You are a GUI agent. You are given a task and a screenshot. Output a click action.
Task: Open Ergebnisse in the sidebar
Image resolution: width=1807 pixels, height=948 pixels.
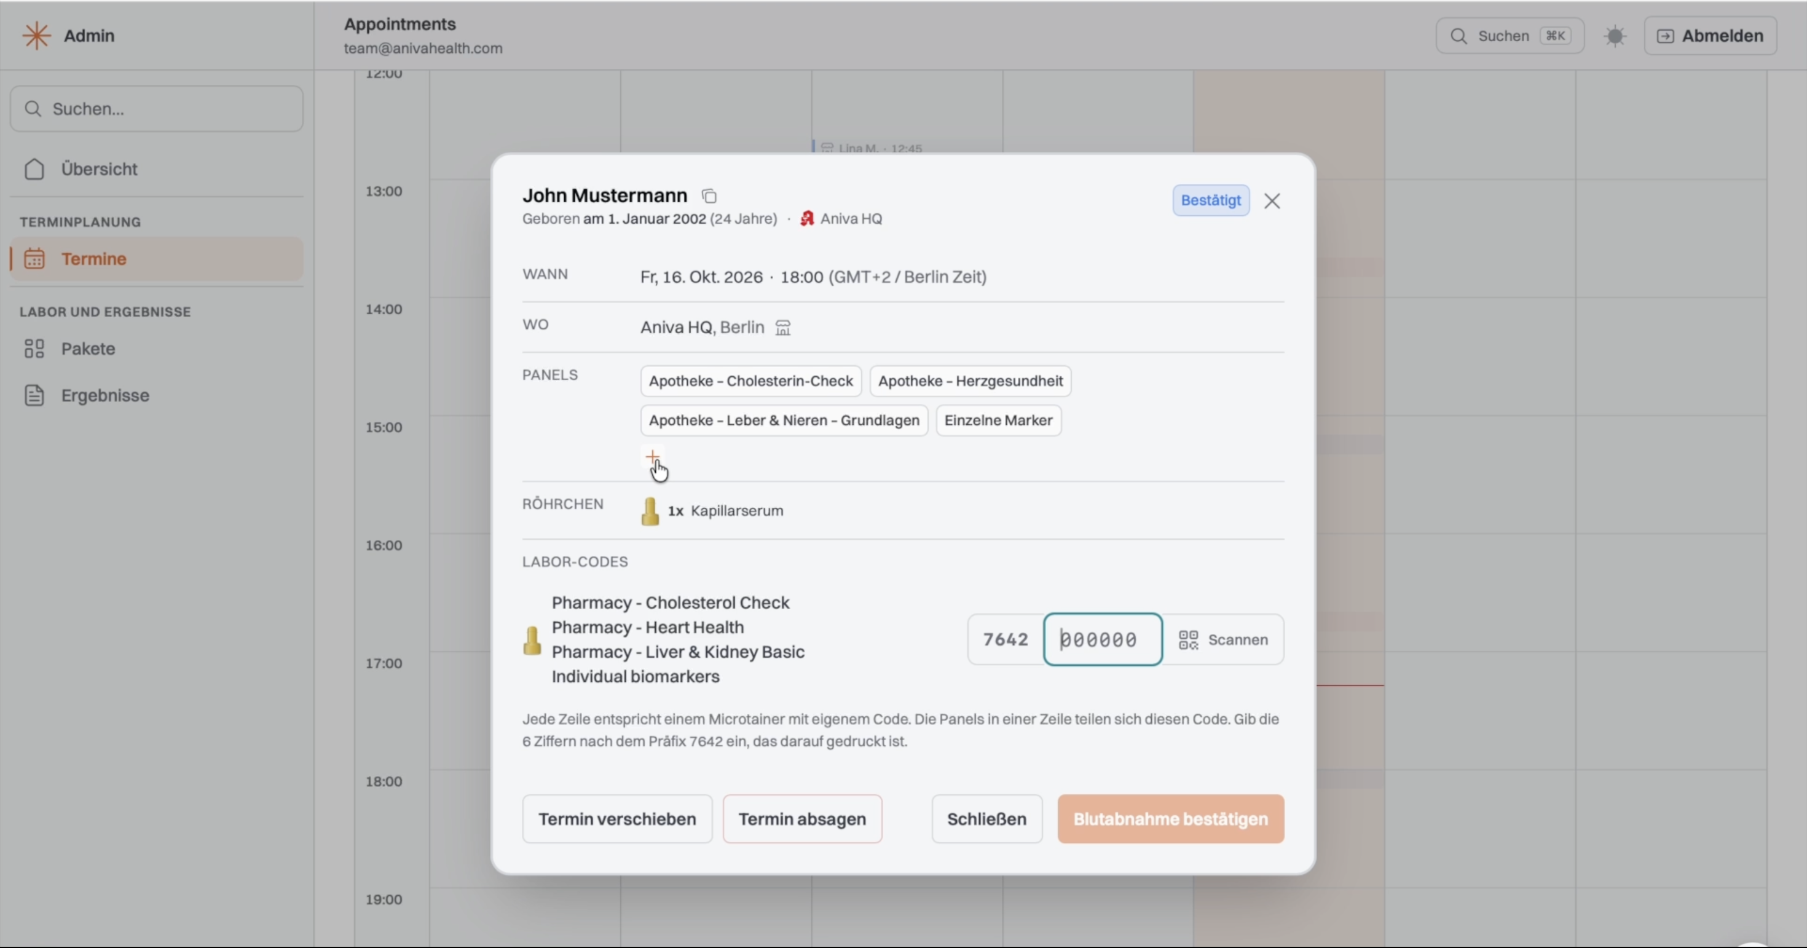point(157,395)
